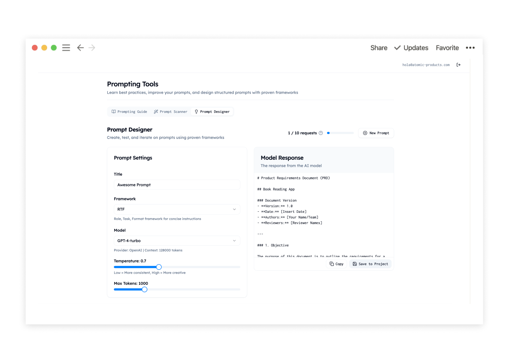This screenshot has height=362, width=509.
Task: Open the Model dropdown showing GPT-4-turbo
Action: coord(177,241)
